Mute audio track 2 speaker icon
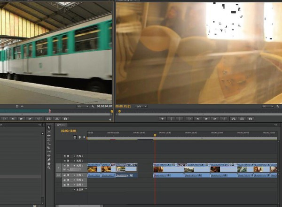The height and width of the screenshot is (207, 282). coord(65,180)
